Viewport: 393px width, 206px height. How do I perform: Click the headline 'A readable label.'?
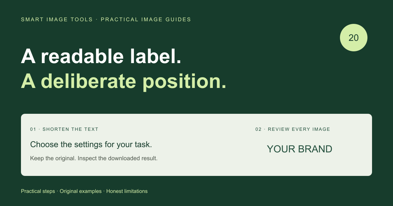tap(101, 57)
